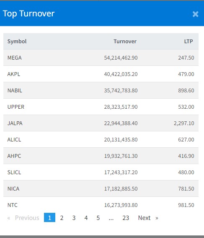The height and width of the screenshot is (238, 204).
Task: Click the Previous page link
Action: [x=23, y=218]
